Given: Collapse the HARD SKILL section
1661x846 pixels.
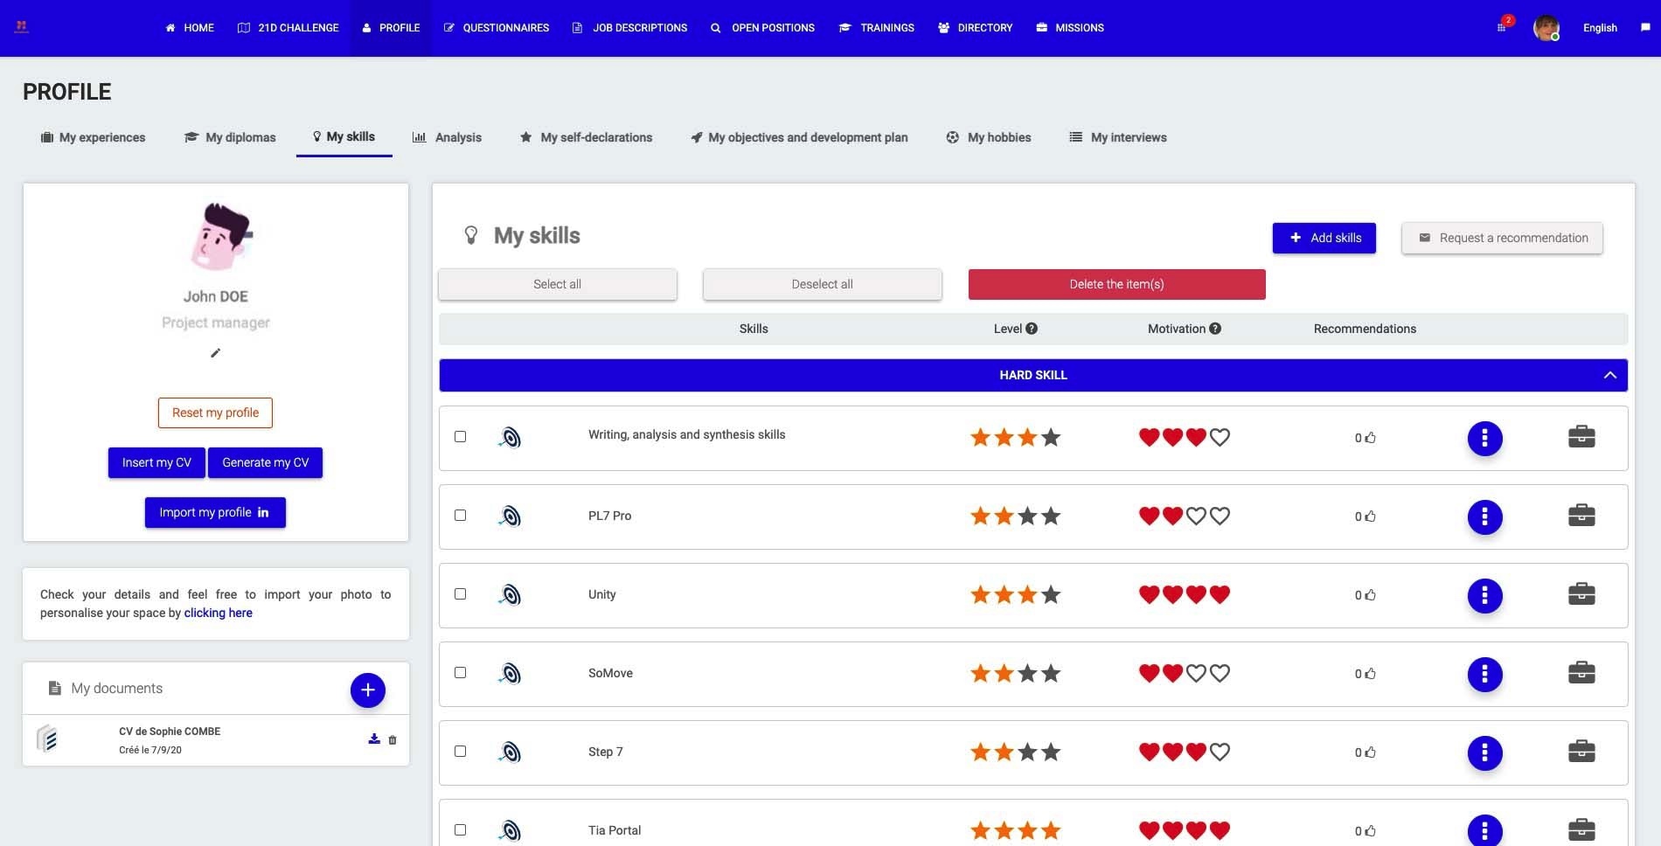Looking at the screenshot, I should click(x=1609, y=374).
